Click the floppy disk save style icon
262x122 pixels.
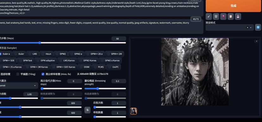tap(238, 16)
